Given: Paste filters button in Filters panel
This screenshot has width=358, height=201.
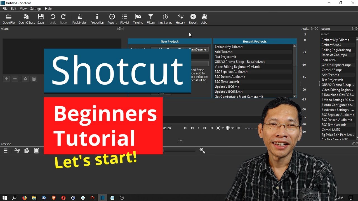Looking at the screenshot, I should point(34,79).
